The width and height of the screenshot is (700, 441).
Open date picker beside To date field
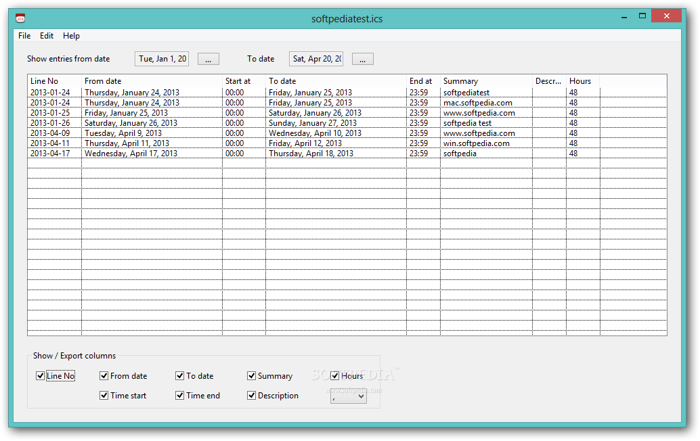click(362, 59)
